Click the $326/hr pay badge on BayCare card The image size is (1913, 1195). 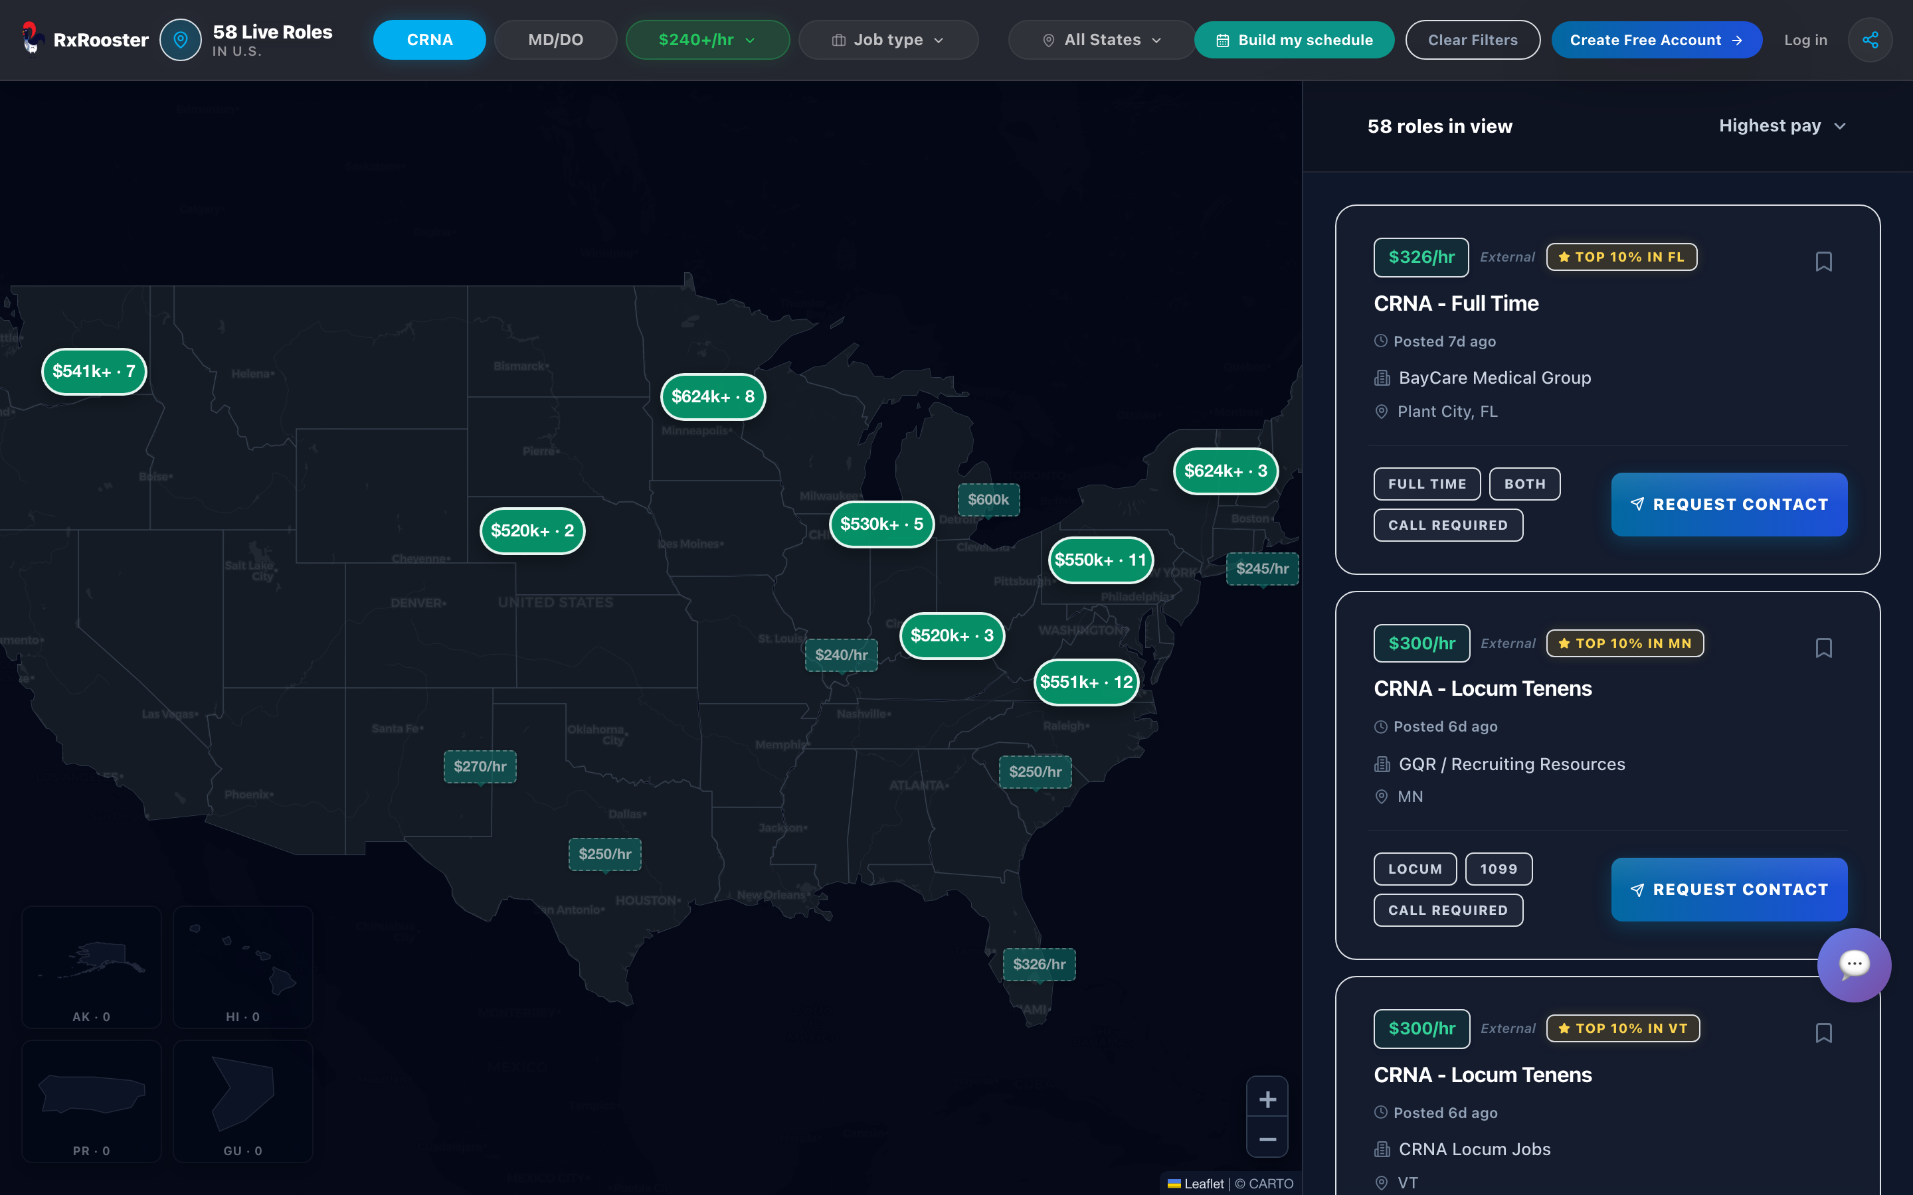(1421, 257)
